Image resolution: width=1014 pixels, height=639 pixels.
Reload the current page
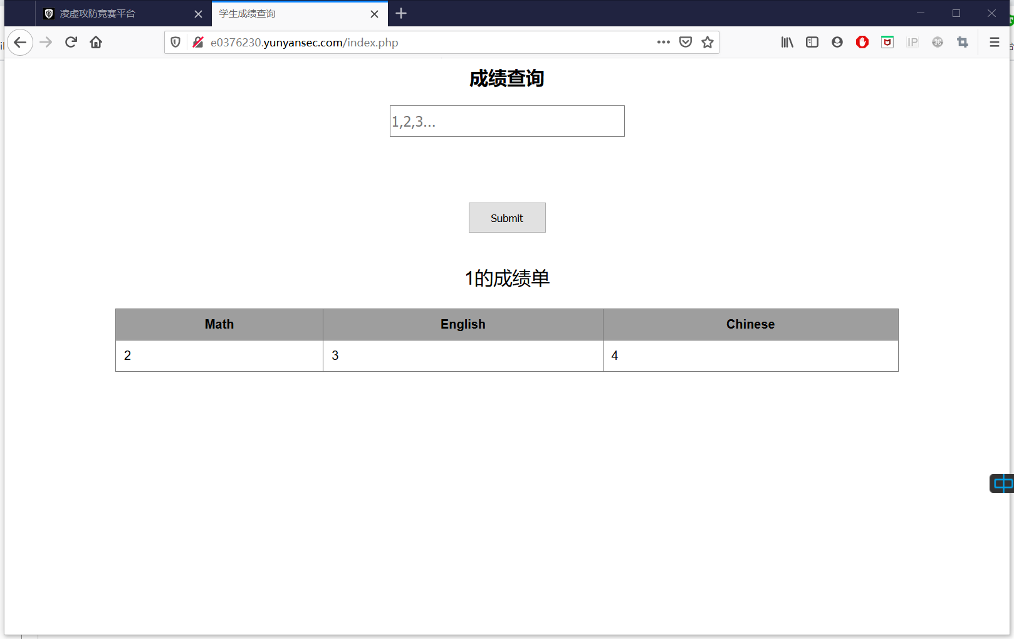(71, 42)
